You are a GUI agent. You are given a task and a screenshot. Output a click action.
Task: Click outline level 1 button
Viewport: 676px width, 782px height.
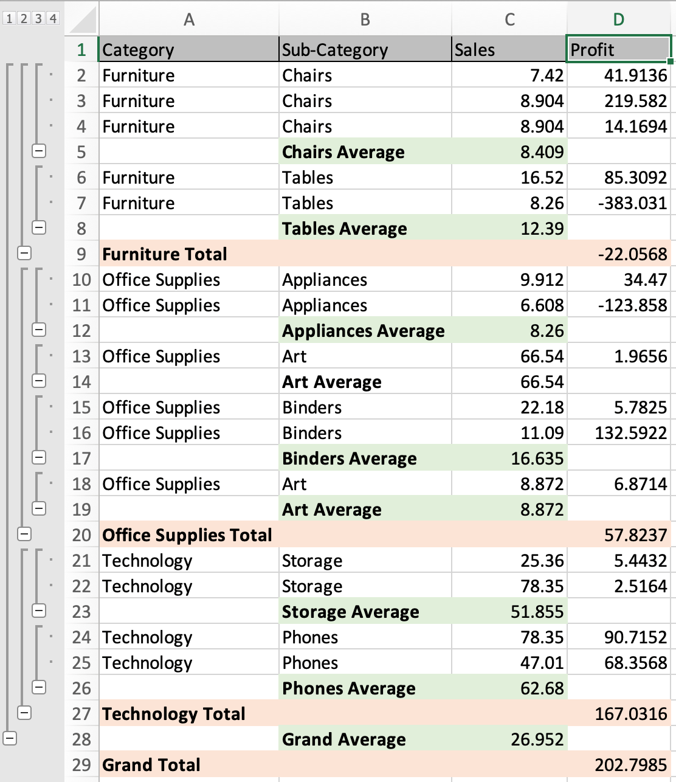pos(9,18)
